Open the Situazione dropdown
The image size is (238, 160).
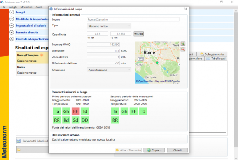click(x=109, y=70)
